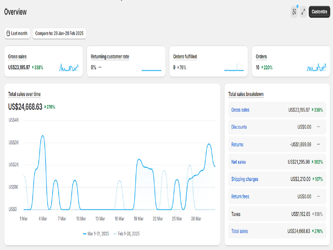Image resolution: width=333 pixels, height=250 pixels.
Task: Click the 276% change beside US$24,668.63 chart total
Action: (x=50, y=107)
